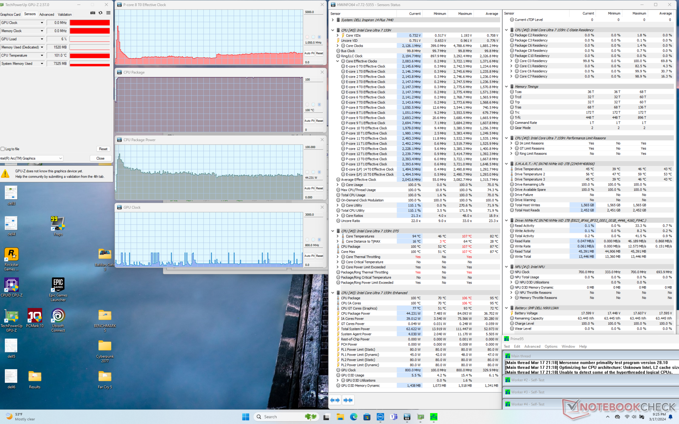Click HWiNFO shrink-window arrows icon
Viewport: 679px width, 424px height.
(x=348, y=400)
